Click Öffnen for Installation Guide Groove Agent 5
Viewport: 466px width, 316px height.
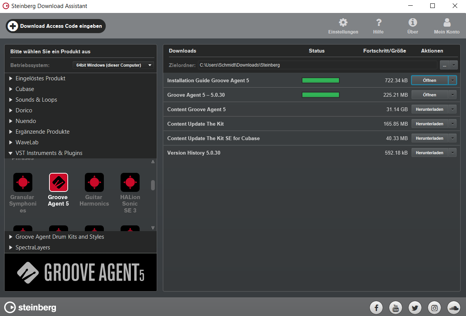coord(430,80)
